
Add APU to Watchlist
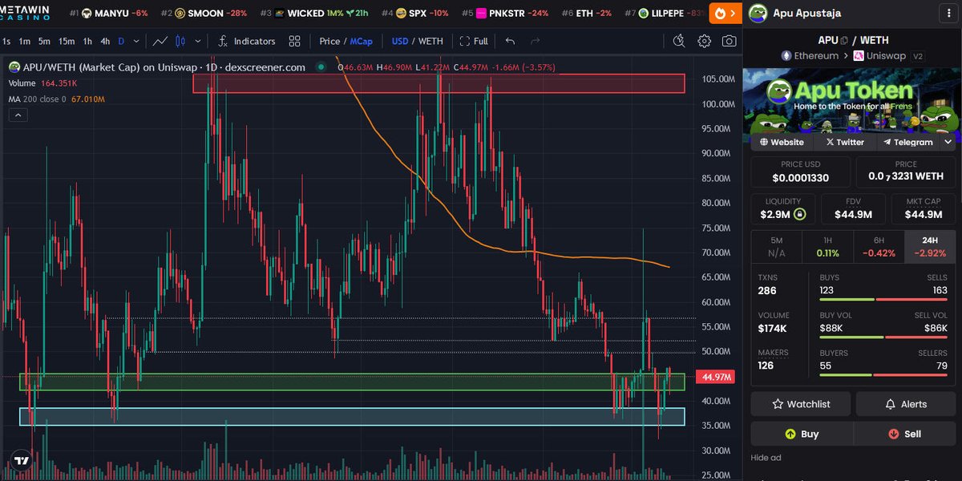tap(801, 404)
